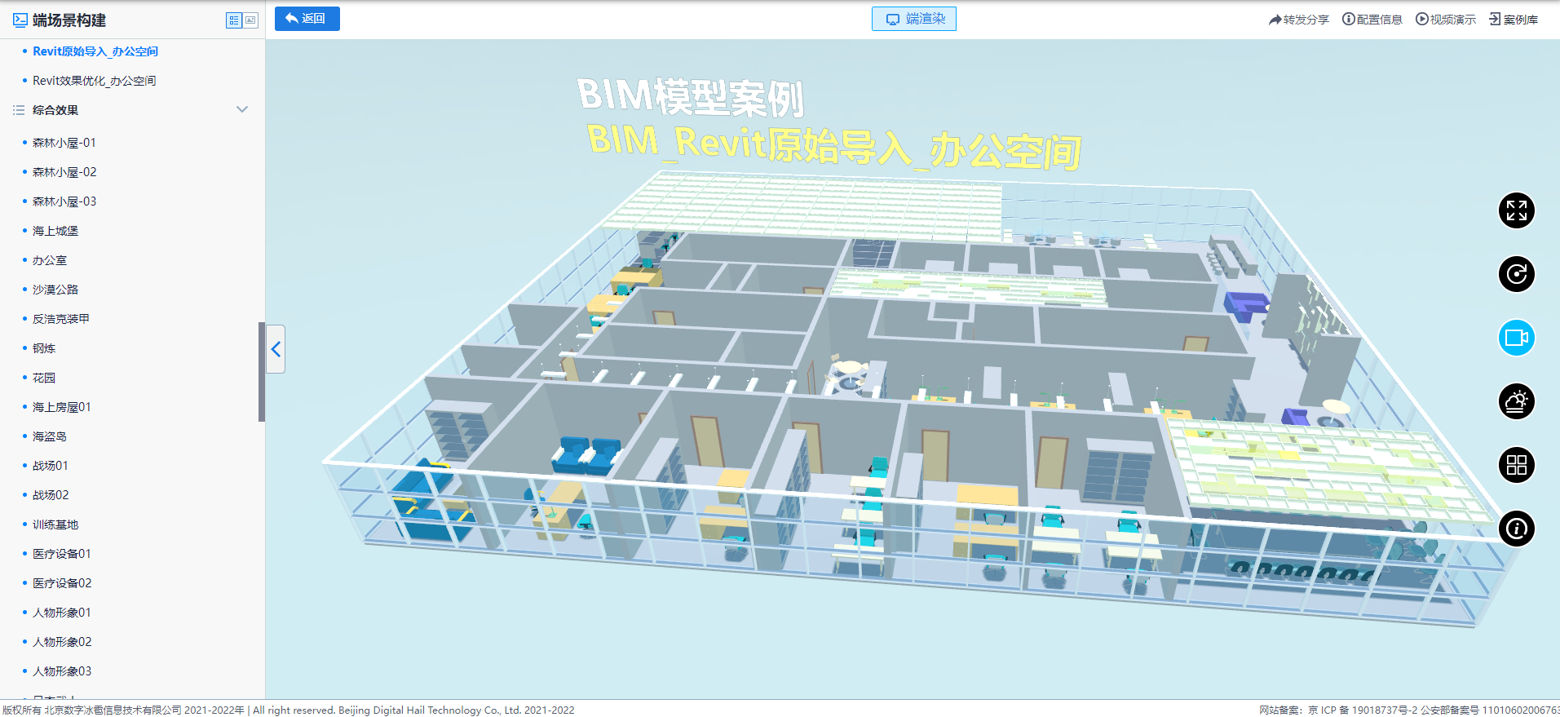Open 转发分享 share link
The width and height of the screenshot is (1560, 717).
pyautogui.click(x=1299, y=20)
